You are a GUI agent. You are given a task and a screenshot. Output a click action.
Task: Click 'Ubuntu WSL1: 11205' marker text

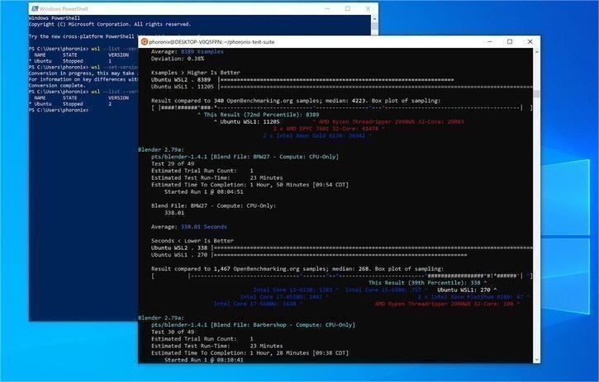(x=246, y=122)
